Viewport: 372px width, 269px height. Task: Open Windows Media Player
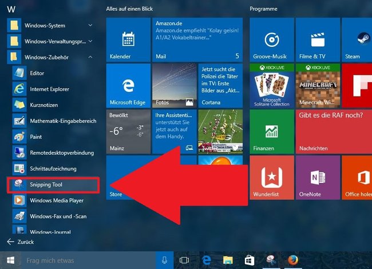(x=54, y=200)
